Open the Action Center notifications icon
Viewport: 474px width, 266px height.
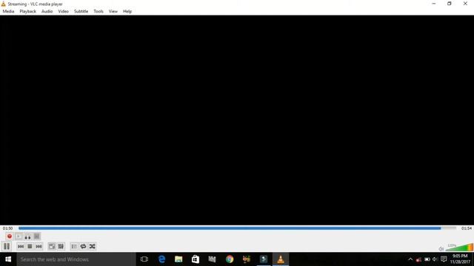(444, 259)
